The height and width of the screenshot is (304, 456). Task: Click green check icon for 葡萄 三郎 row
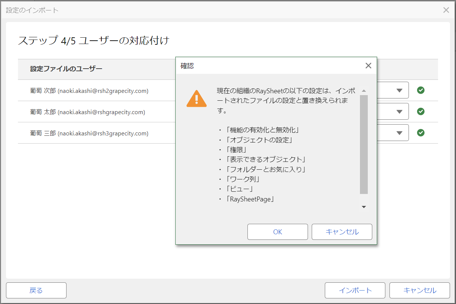click(421, 133)
